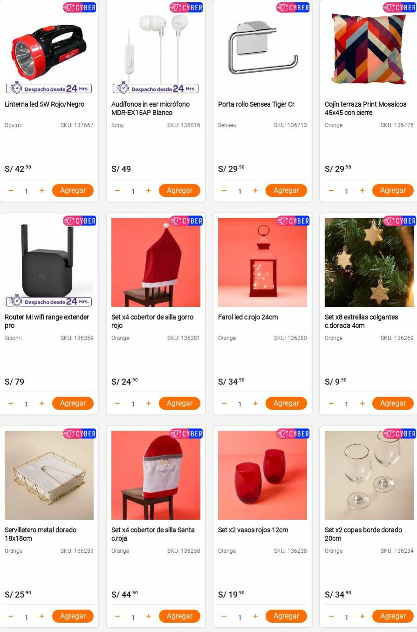Image resolution: width=417 pixels, height=632 pixels.
Task: Click quantity field for Set x4 cobertor gorro rojo
Action: pos(133,404)
